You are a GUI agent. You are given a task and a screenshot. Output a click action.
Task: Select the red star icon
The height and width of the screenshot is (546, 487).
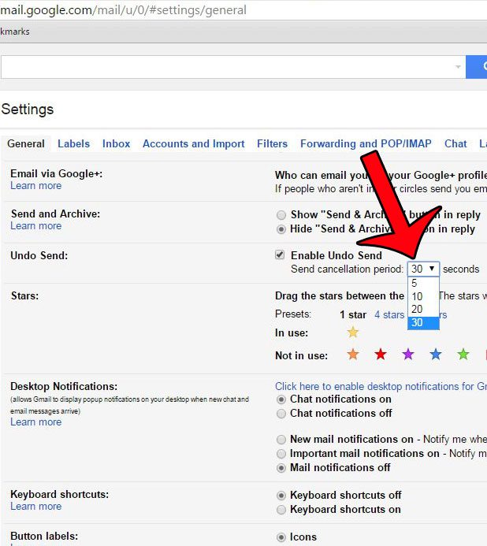(381, 355)
